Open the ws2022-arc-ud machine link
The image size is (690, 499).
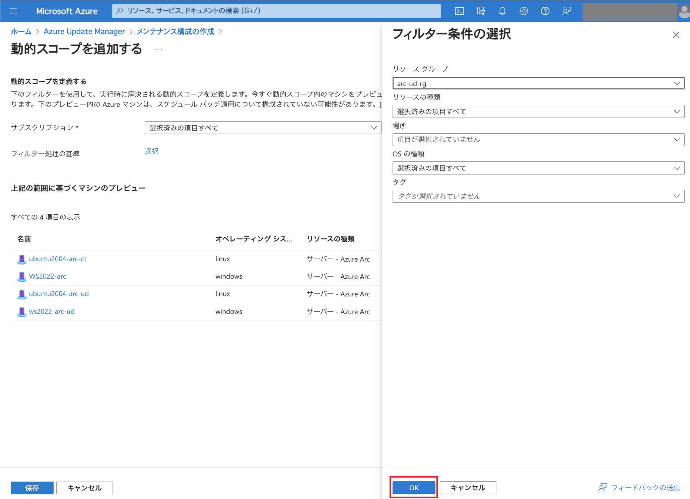coord(52,311)
